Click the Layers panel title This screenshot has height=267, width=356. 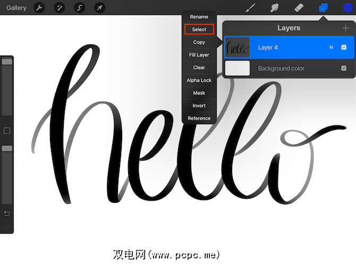coord(289,28)
